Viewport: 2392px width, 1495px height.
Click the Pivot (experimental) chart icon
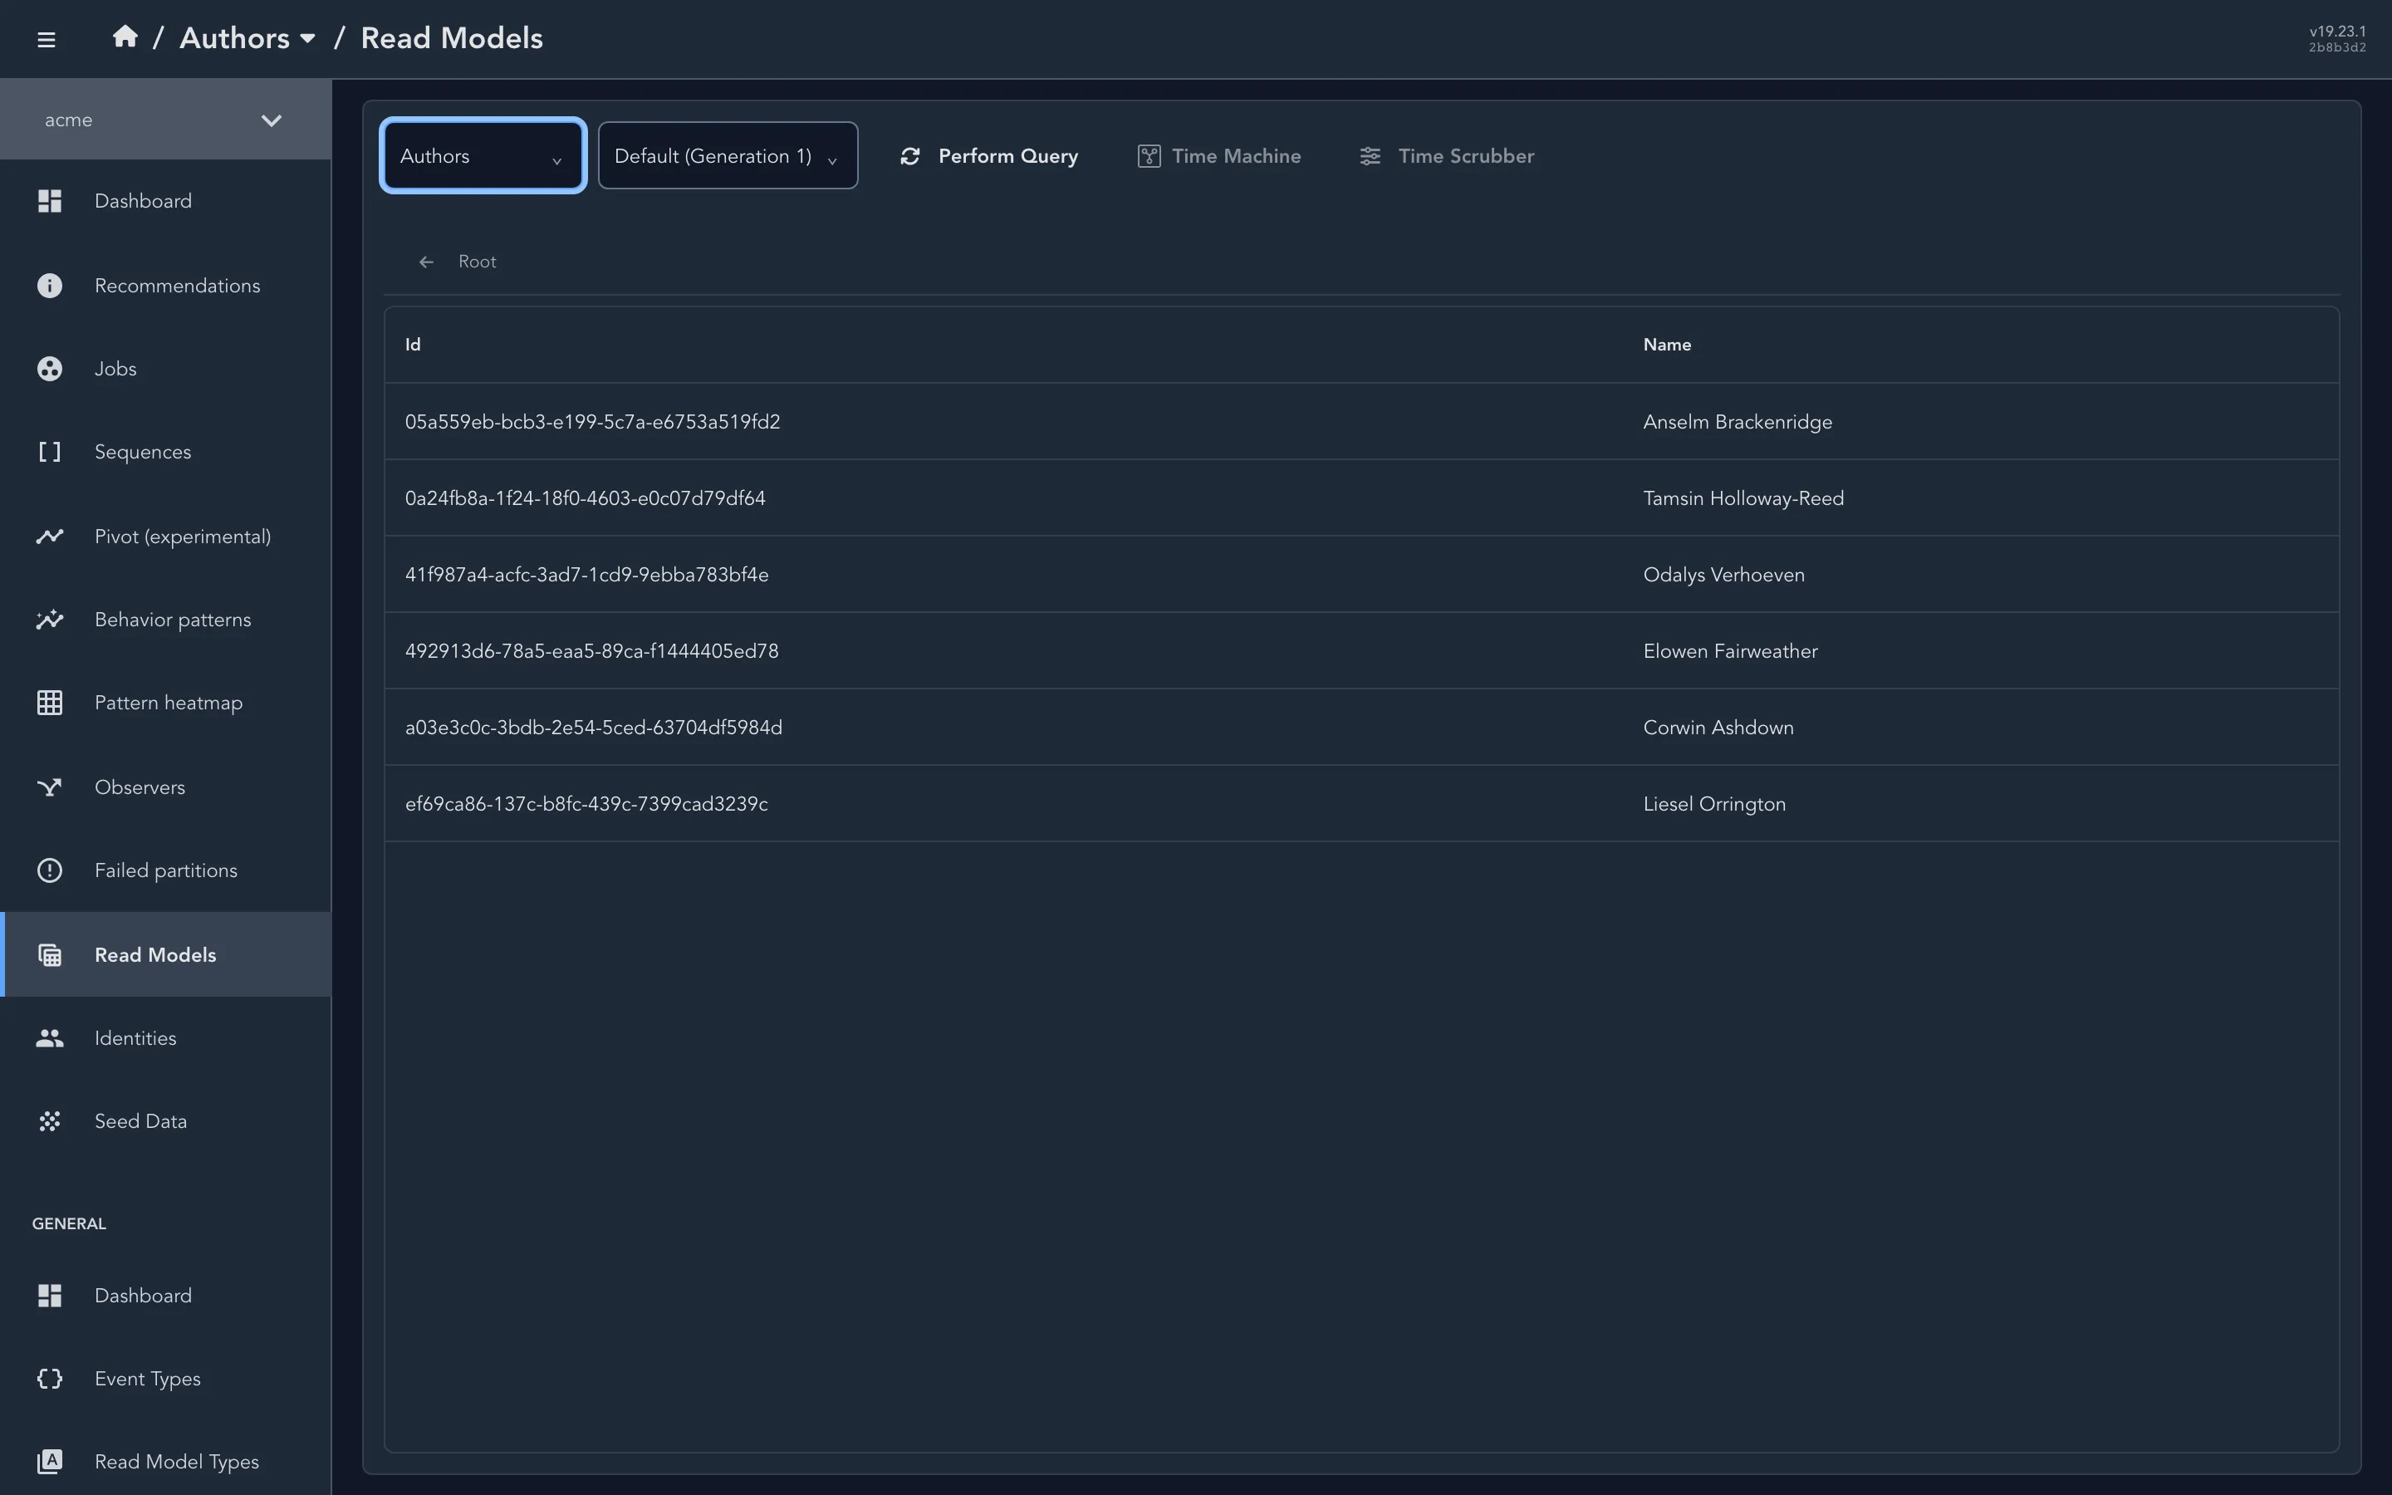click(50, 536)
